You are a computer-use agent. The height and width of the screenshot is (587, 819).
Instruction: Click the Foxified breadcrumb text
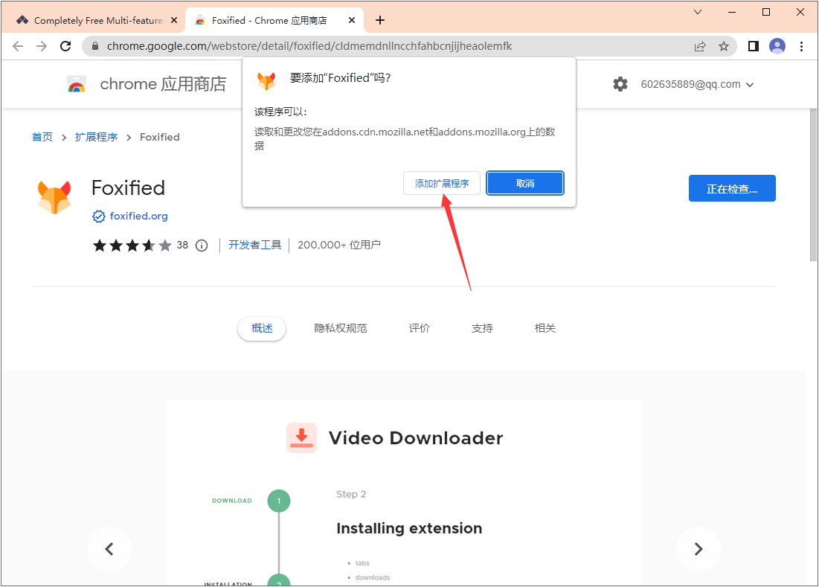click(x=160, y=137)
